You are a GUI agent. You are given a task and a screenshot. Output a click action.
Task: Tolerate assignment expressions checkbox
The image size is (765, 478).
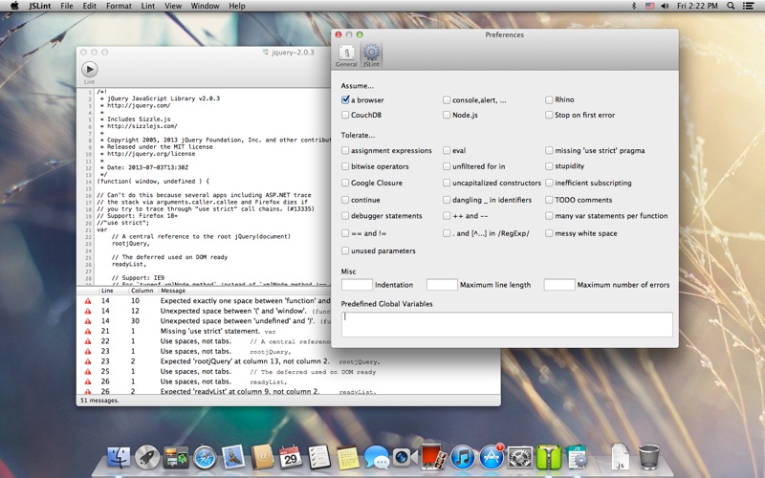coord(345,151)
